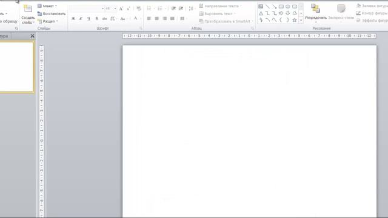Select the text box shape
The height and width of the screenshot is (218, 388).
261,7
